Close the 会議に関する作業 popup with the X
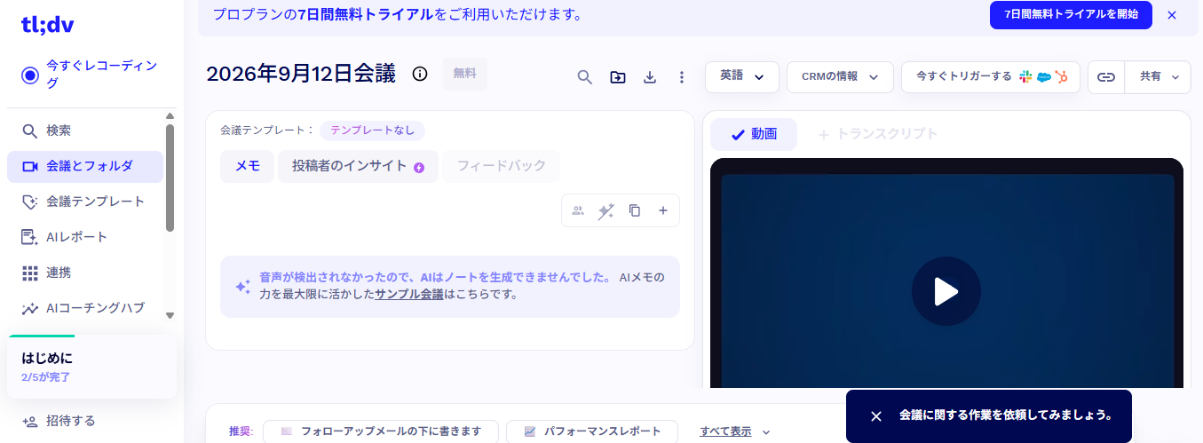The image size is (1203, 443). click(x=876, y=415)
